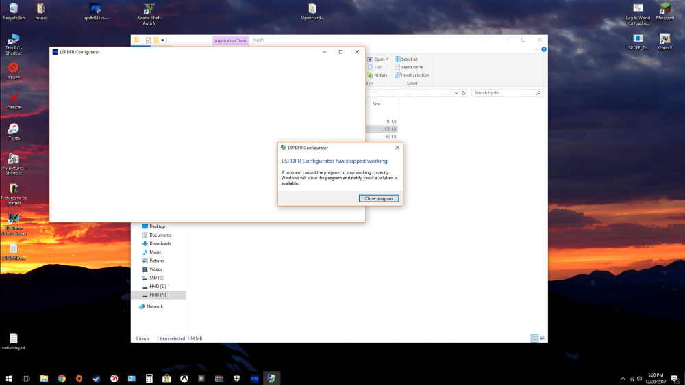
Task: Open Task View from the taskbar
Action: pos(26,378)
